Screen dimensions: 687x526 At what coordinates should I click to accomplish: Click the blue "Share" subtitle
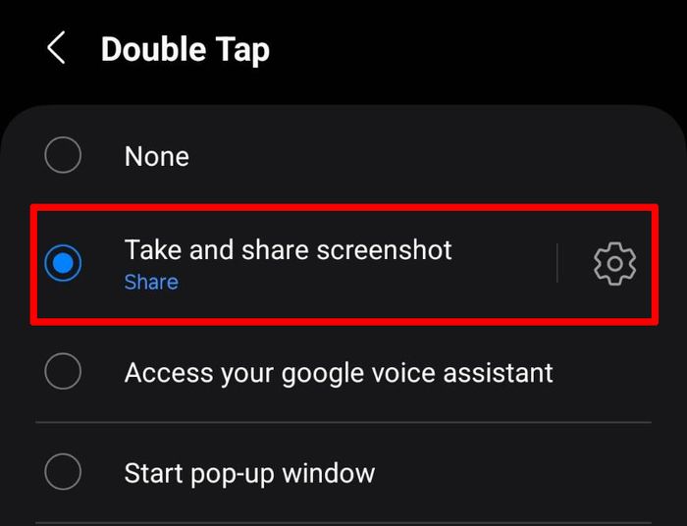(x=151, y=282)
